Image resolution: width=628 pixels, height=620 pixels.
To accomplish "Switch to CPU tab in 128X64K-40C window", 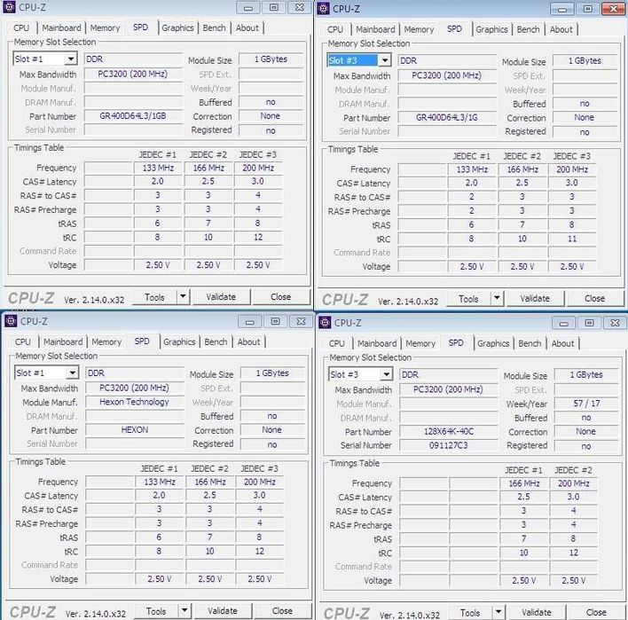I will 337,343.
